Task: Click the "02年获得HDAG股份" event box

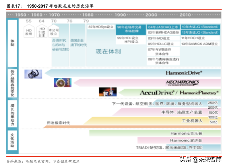Action: (x=163, y=33)
